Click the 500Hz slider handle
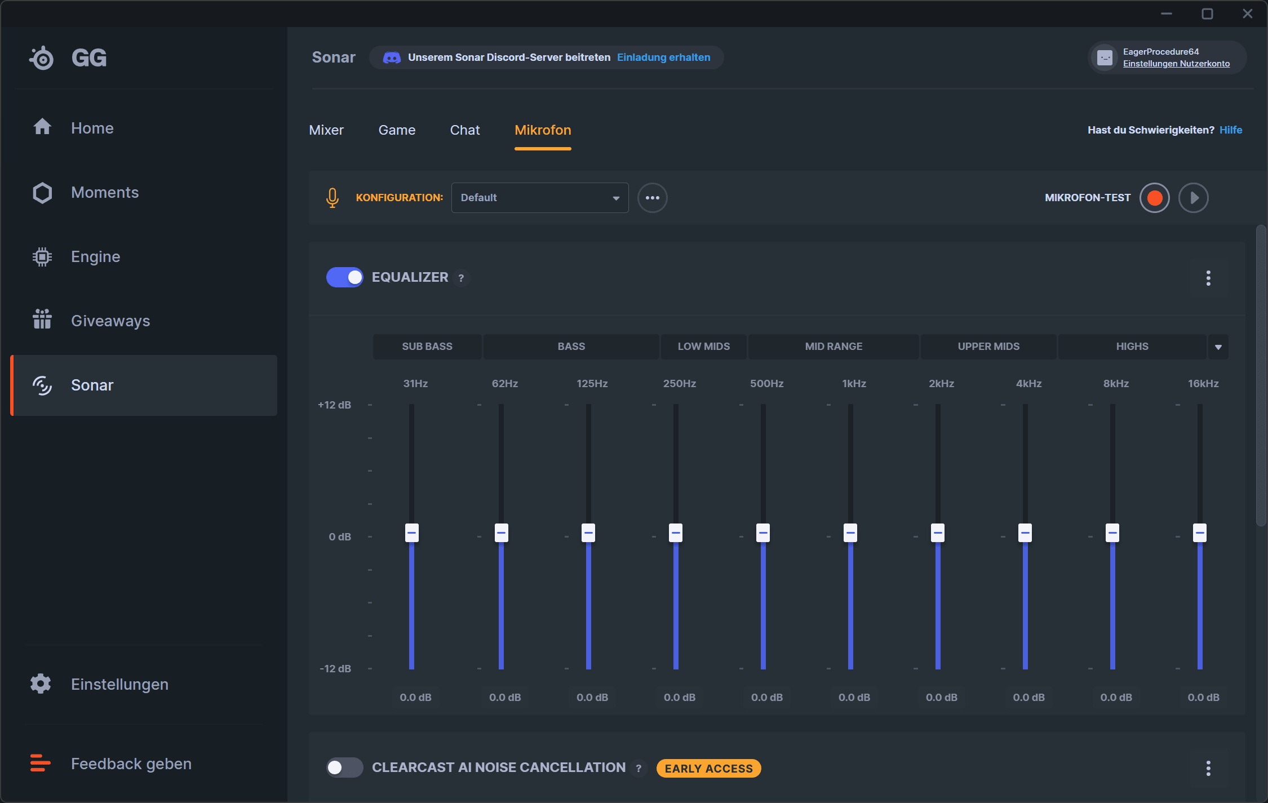1268x803 pixels. [x=763, y=533]
